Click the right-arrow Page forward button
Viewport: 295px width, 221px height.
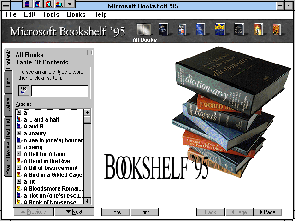[x=268, y=212]
